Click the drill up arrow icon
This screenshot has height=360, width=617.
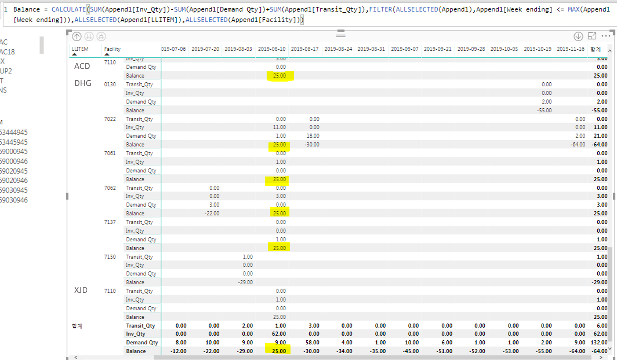77,36
